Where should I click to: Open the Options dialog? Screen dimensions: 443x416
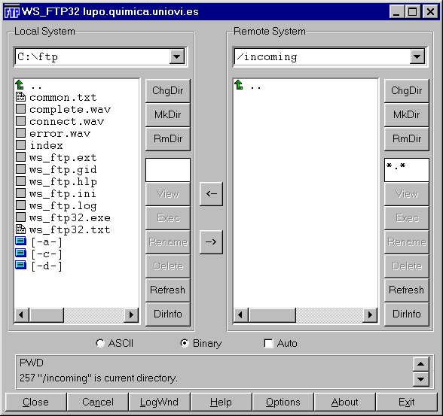283,402
